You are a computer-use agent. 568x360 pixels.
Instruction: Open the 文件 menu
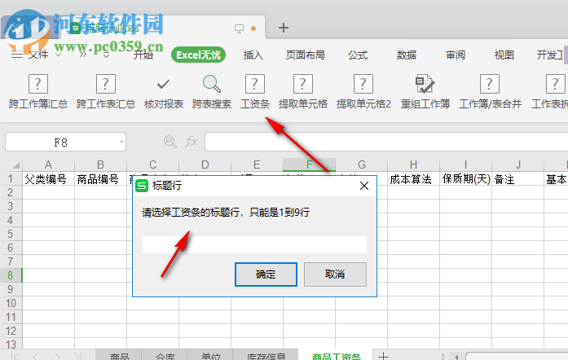pyautogui.click(x=38, y=55)
